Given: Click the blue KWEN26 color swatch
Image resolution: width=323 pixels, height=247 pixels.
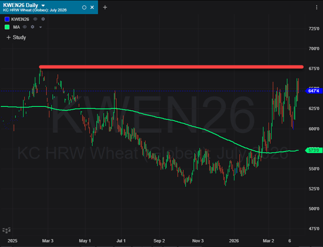Looking at the screenshot, I should click(x=7, y=19).
